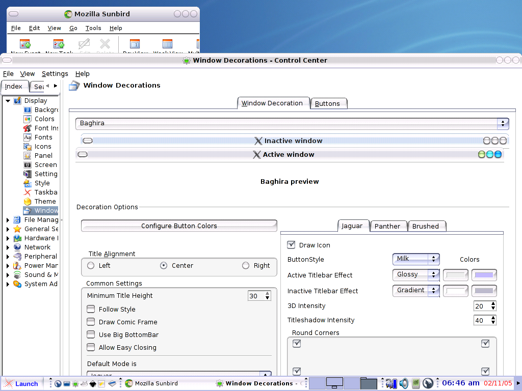Open the Baghira decoration dropdown

point(292,123)
